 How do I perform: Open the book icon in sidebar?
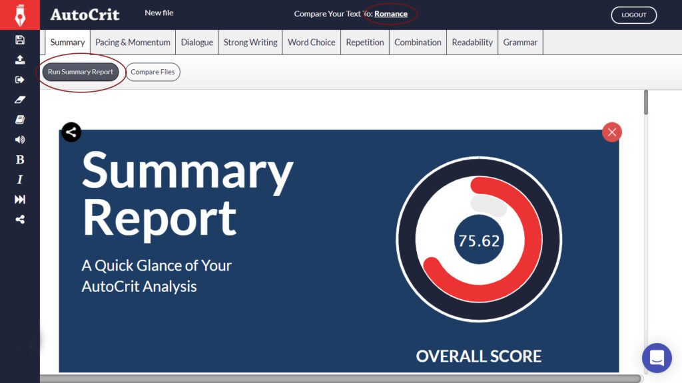(x=20, y=120)
